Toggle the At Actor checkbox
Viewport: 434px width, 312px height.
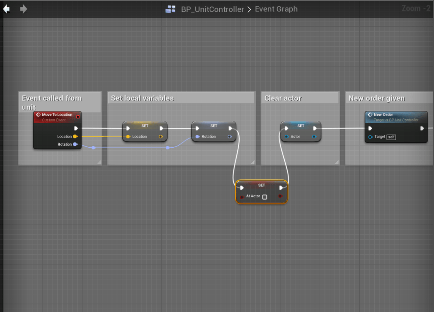265,197
